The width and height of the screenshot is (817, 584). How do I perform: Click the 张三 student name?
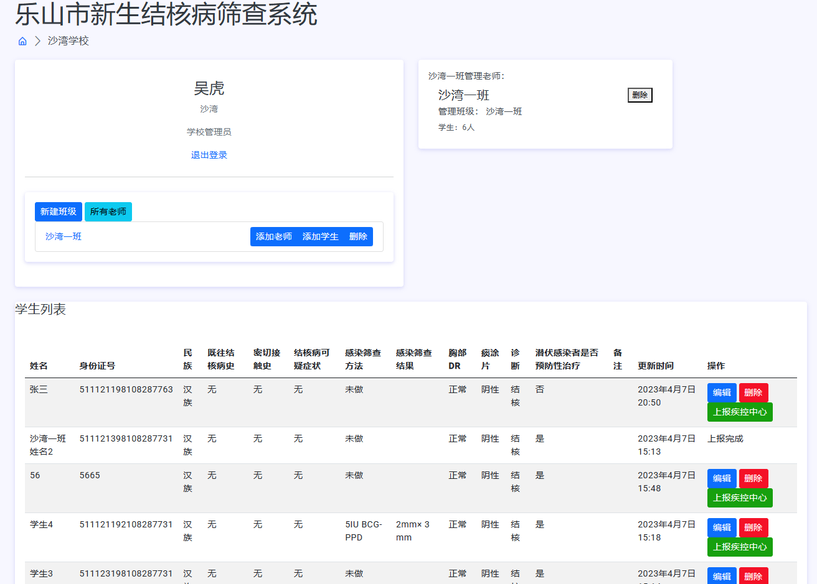(x=39, y=389)
